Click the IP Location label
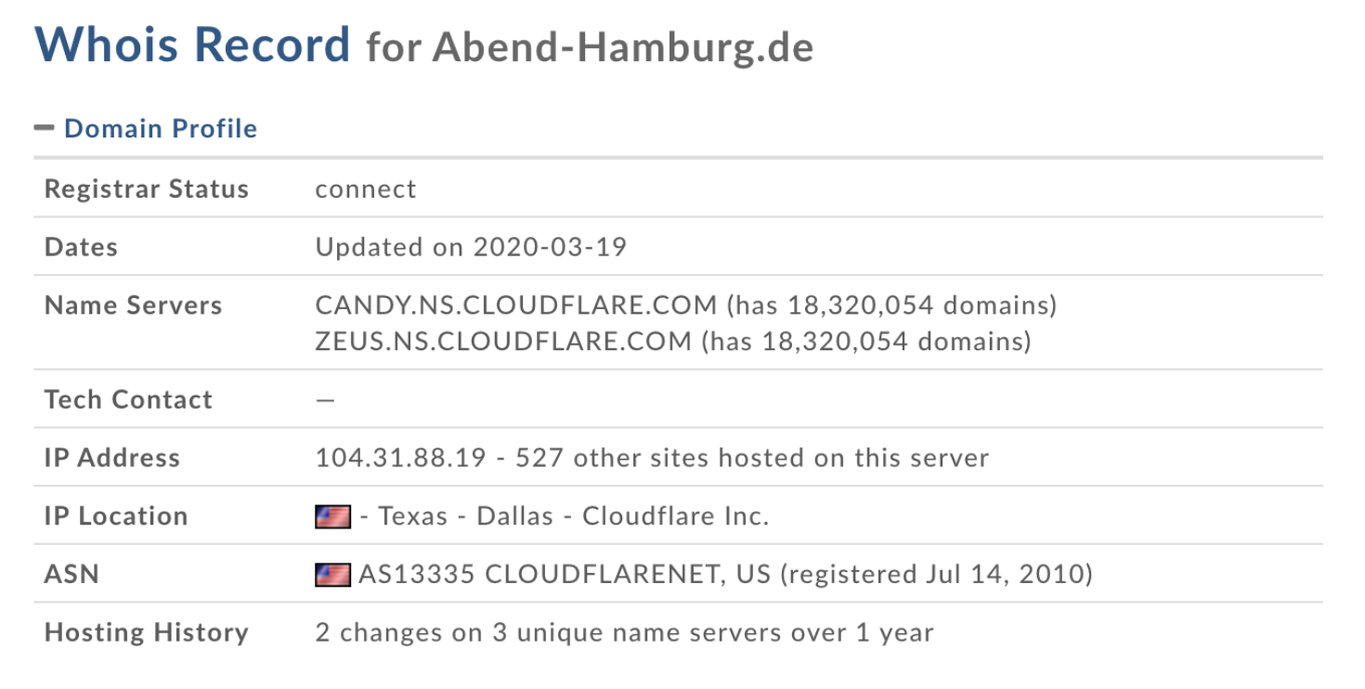 pyautogui.click(x=116, y=516)
